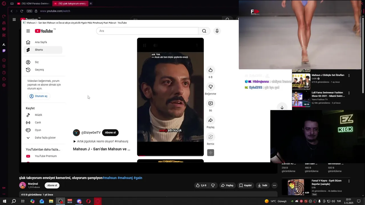Viewport: 365px width, 205px height.
Task: Open Luli Fama Swimwear Fashion Show video
Action: coord(328,94)
